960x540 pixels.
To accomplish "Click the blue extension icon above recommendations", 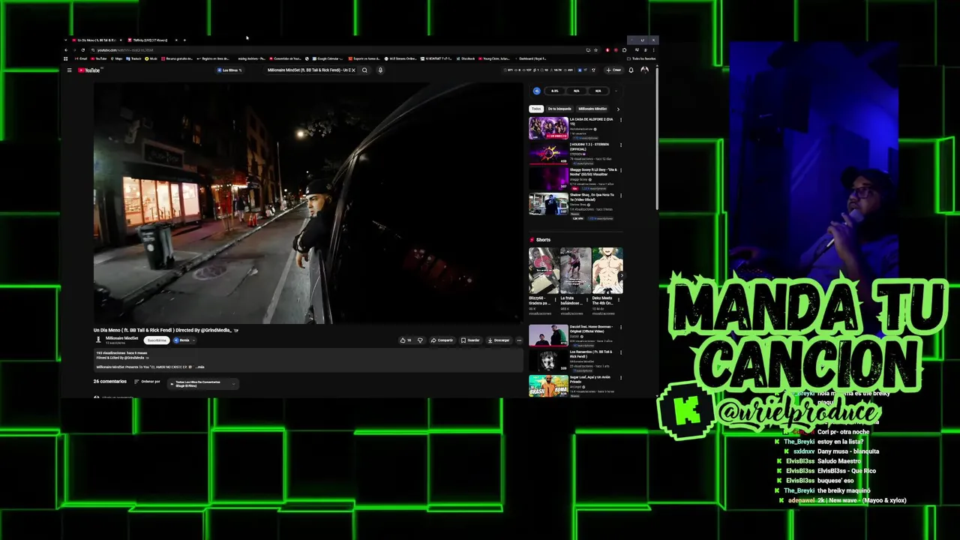I will pyautogui.click(x=537, y=91).
